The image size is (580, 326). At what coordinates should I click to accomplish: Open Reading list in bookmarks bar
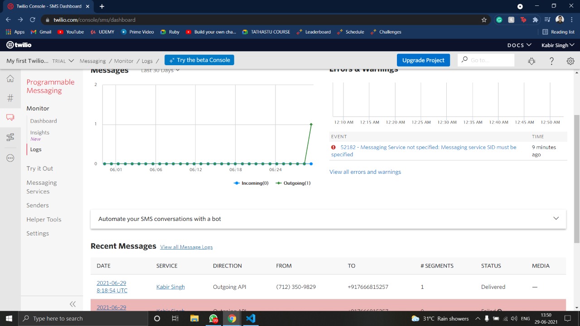point(558,32)
